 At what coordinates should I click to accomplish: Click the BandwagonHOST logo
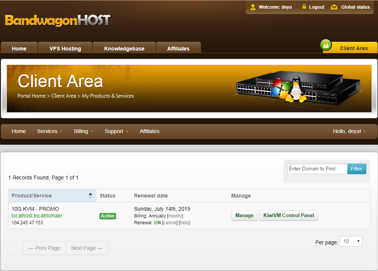58,20
